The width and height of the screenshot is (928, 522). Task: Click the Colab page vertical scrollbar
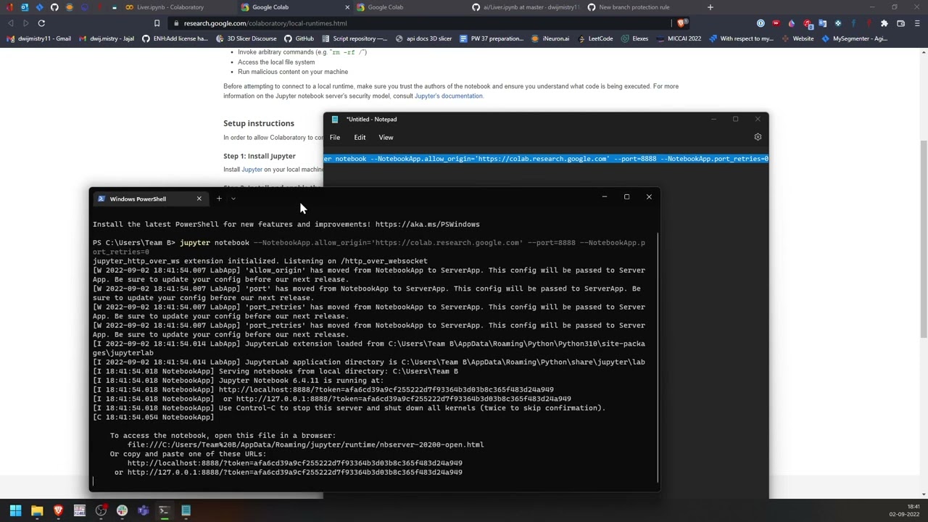click(923, 239)
